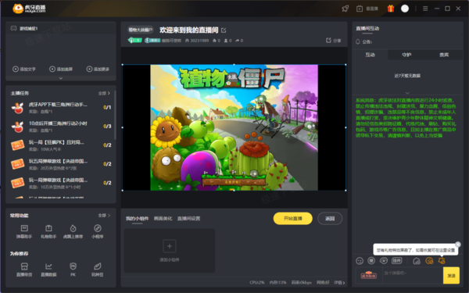Switch to the 直播间设置 tab

coord(188,219)
